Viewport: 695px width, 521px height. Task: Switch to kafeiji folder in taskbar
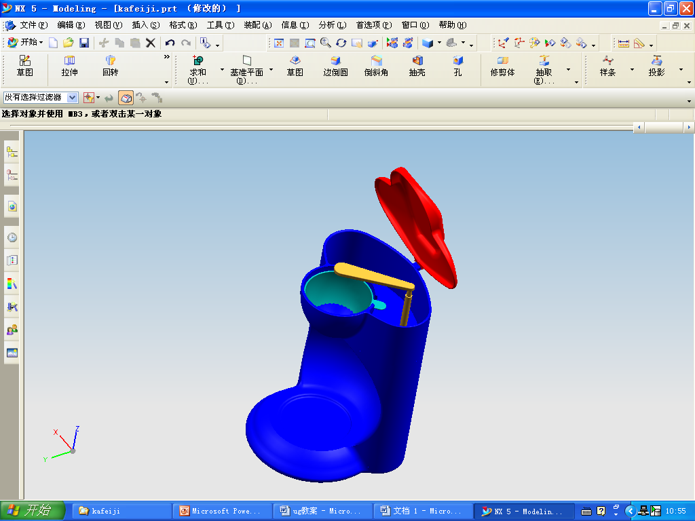coord(121,511)
